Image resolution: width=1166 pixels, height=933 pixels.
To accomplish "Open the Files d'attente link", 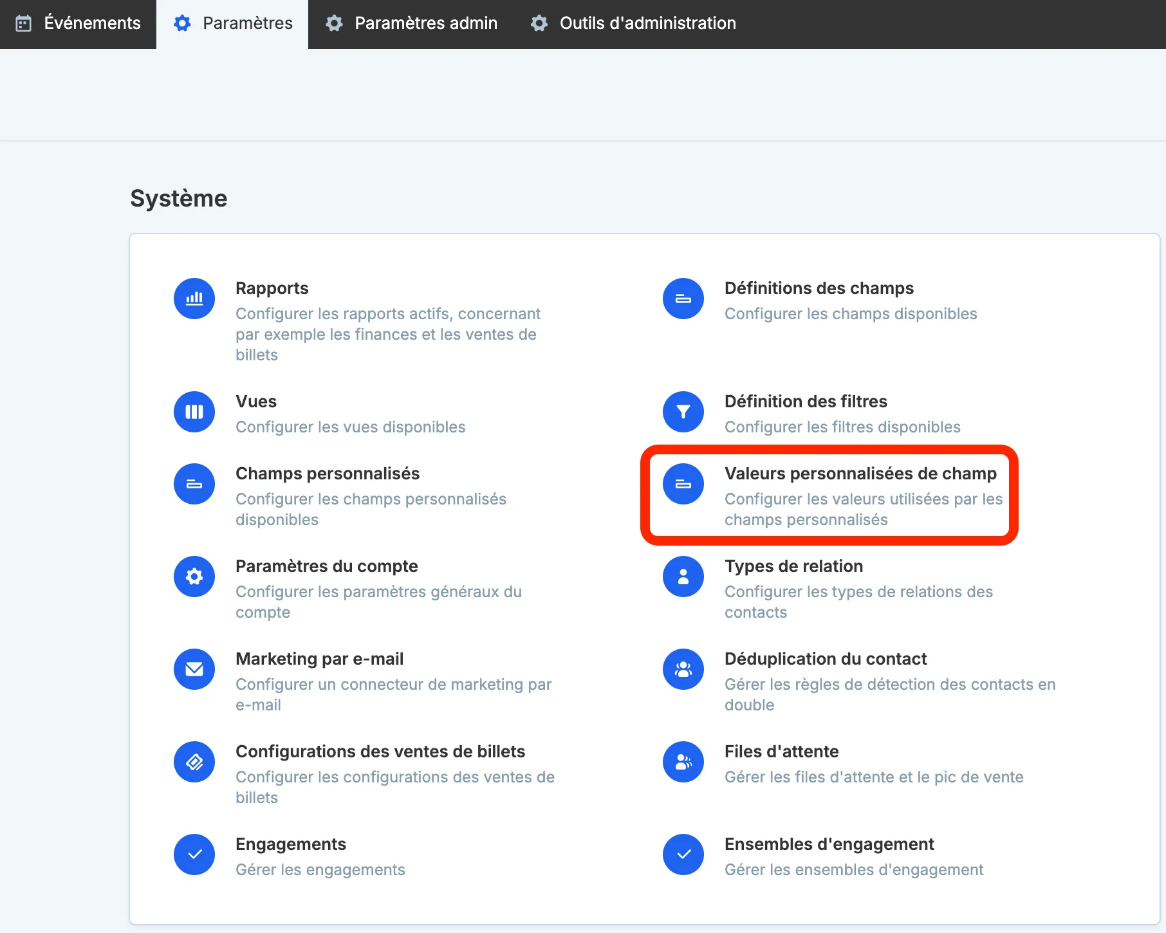I will click(782, 752).
